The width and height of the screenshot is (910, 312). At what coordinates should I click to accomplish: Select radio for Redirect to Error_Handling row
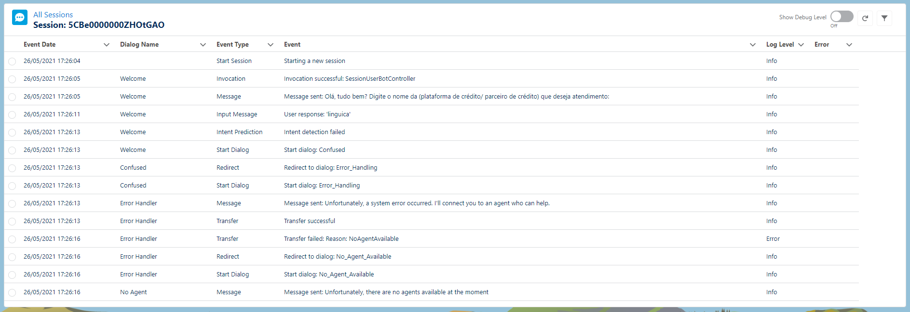point(12,168)
